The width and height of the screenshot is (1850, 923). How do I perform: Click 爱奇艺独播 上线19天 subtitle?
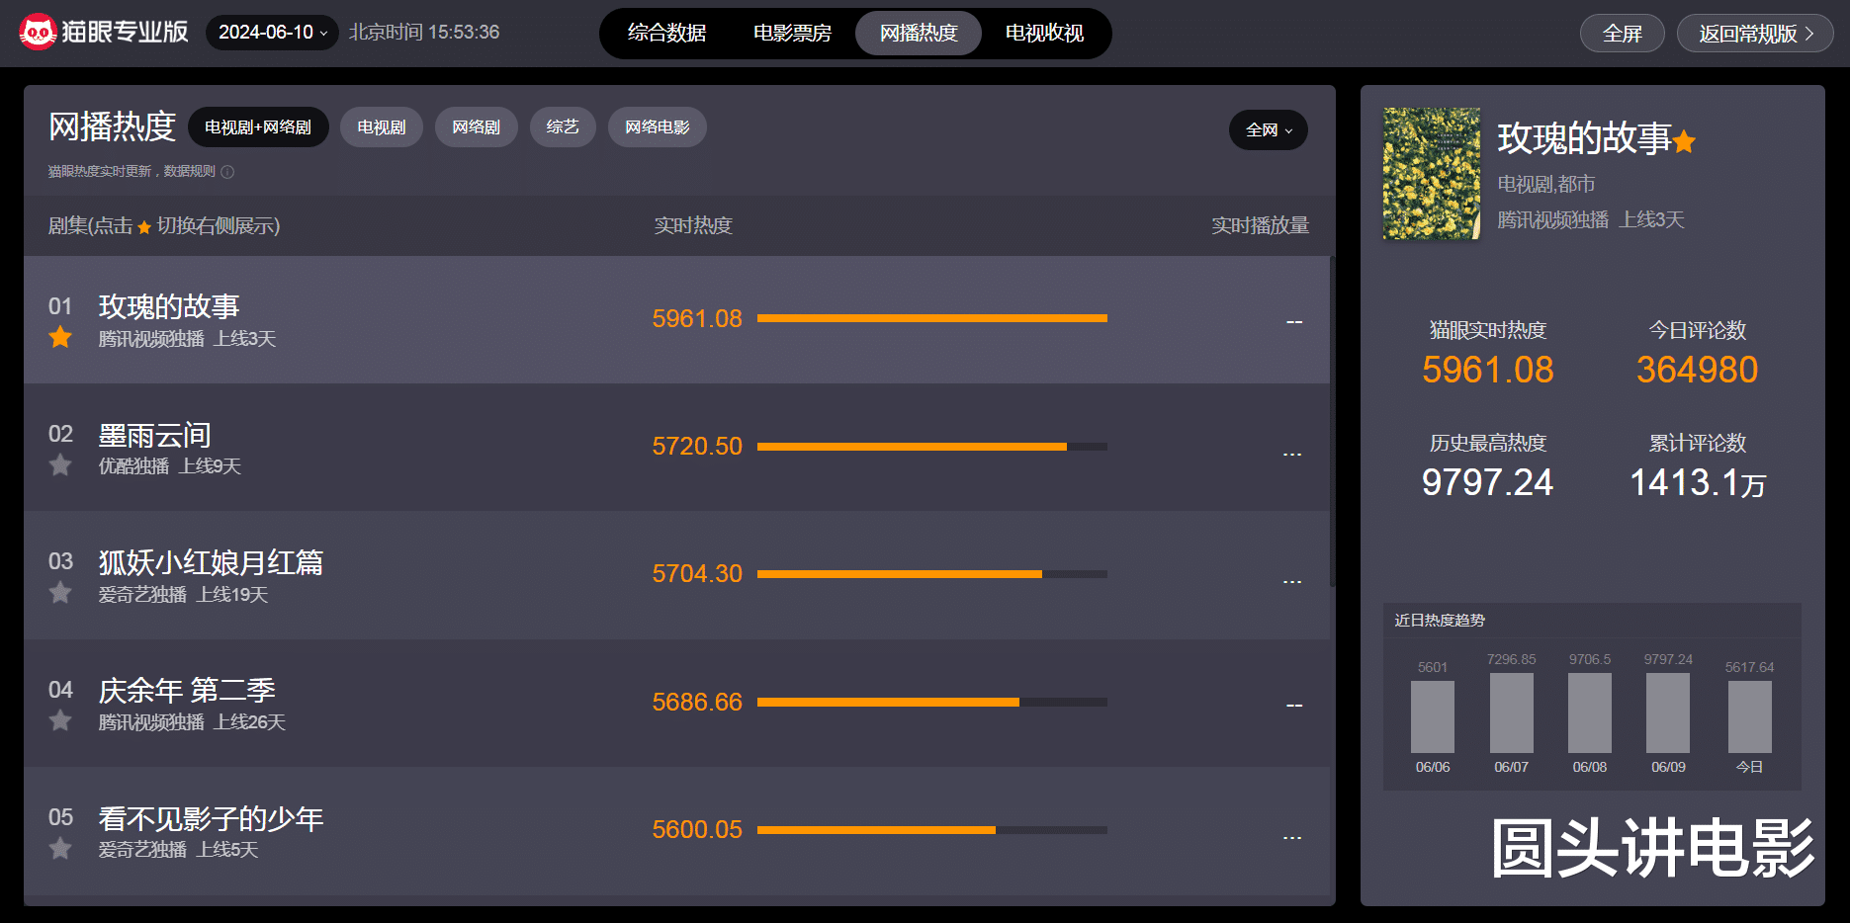click(x=183, y=595)
